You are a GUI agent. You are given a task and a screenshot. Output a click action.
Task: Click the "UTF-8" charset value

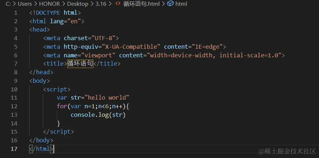click(103, 38)
